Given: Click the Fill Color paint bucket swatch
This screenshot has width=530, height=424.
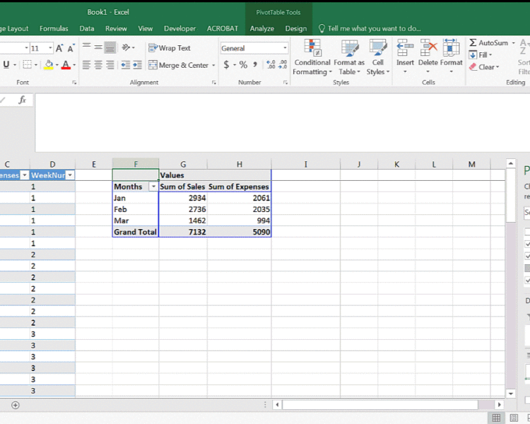Looking at the screenshot, I should click(48, 65).
